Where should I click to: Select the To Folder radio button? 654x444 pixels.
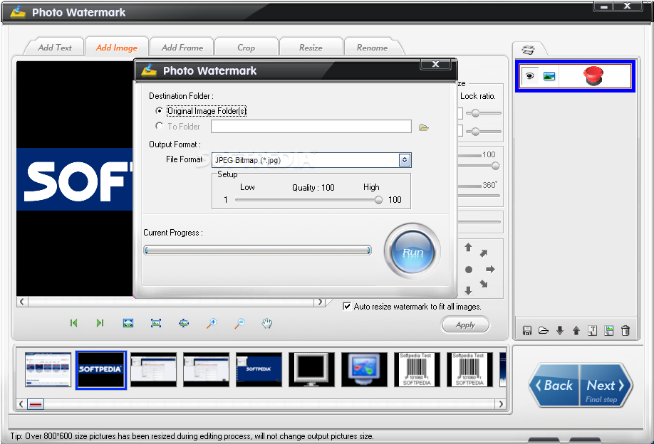pyautogui.click(x=159, y=126)
